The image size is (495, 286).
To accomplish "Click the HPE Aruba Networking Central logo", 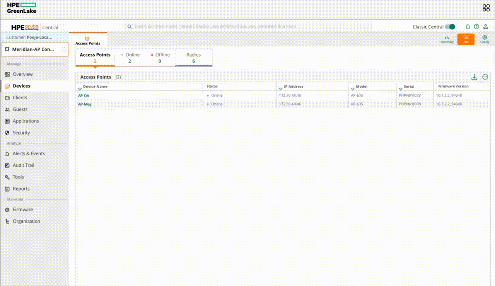I will point(35,27).
